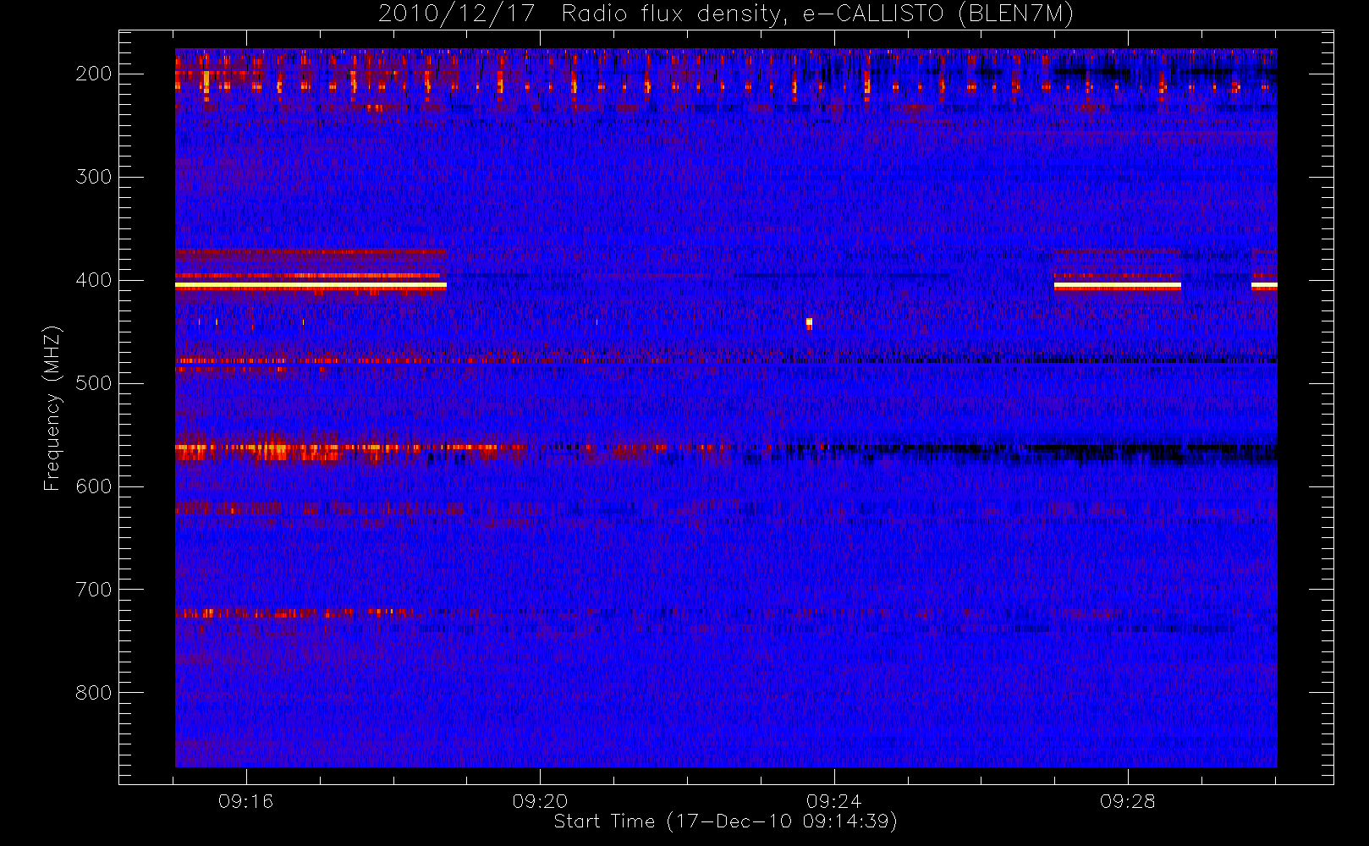Select the 'Frequency (MHZ)' axis label
1369x846 pixels.
(x=52, y=408)
